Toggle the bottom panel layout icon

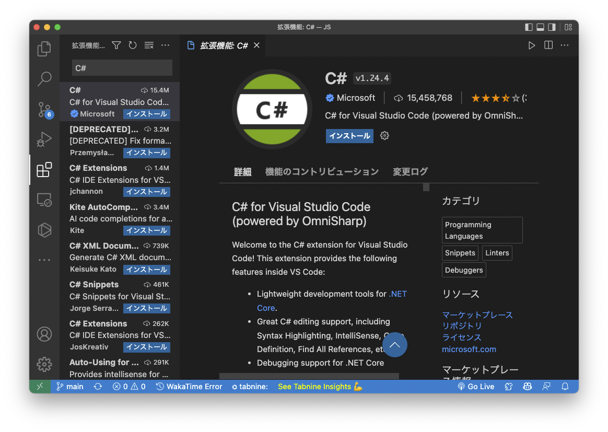click(x=540, y=27)
